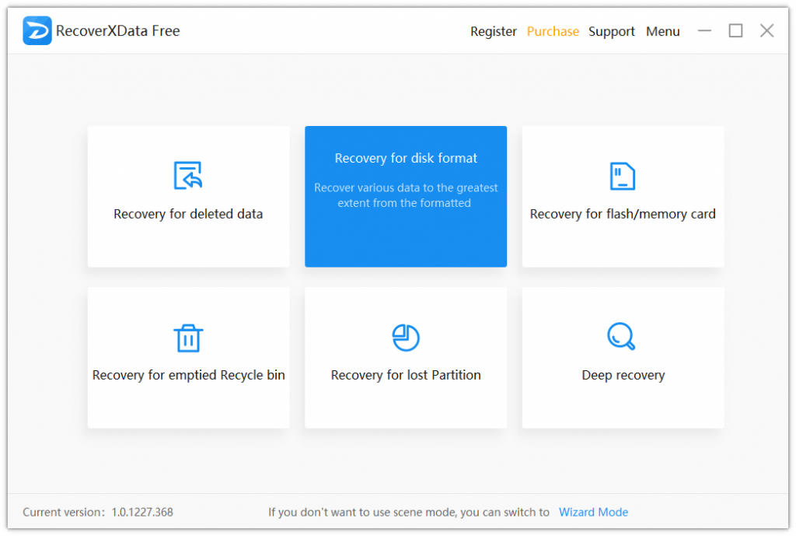Image resolution: width=796 pixels, height=536 pixels.
Task: Click the RecoverXData Free title text
Action: tap(118, 31)
